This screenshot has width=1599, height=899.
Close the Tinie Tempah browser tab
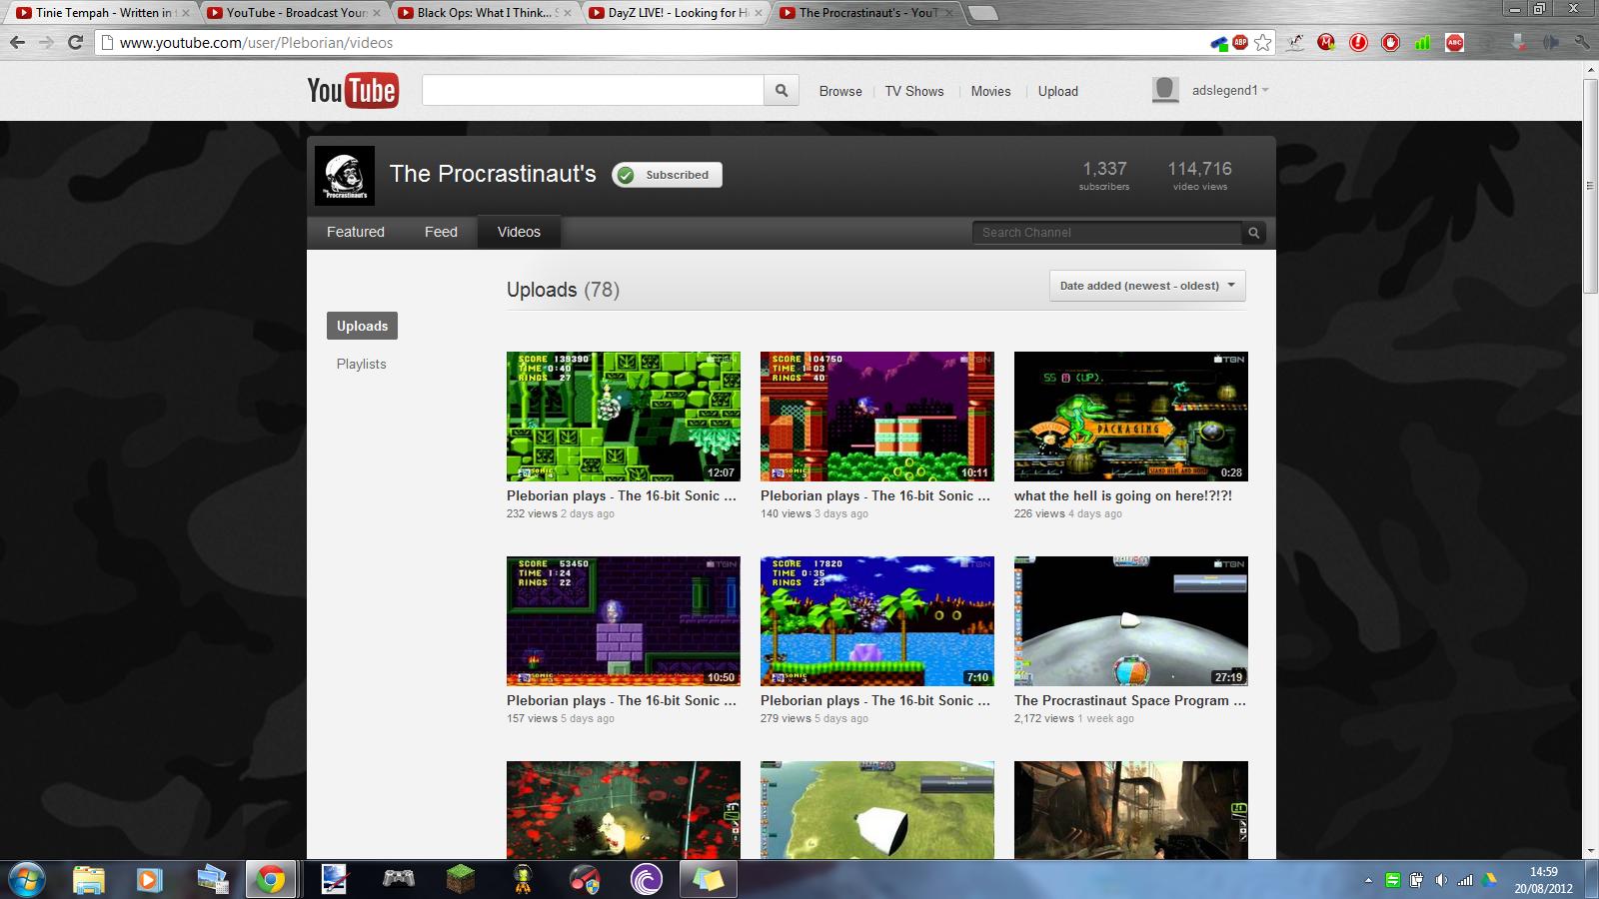click(185, 13)
